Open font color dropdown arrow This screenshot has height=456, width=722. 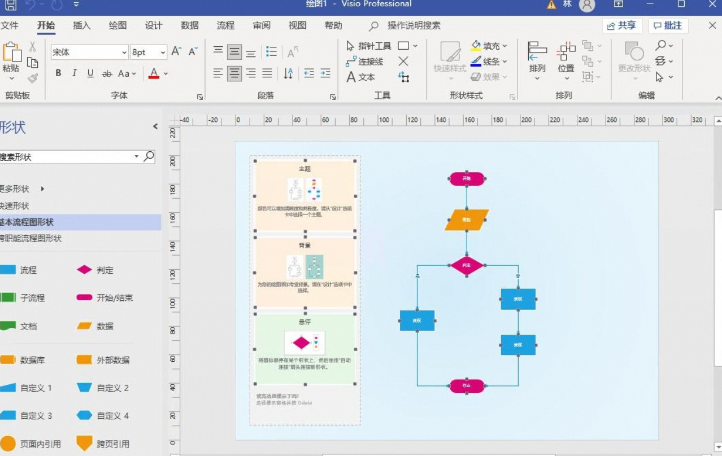pos(166,74)
